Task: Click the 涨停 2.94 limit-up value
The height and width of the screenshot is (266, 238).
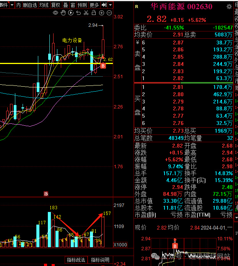Action: click(178, 187)
